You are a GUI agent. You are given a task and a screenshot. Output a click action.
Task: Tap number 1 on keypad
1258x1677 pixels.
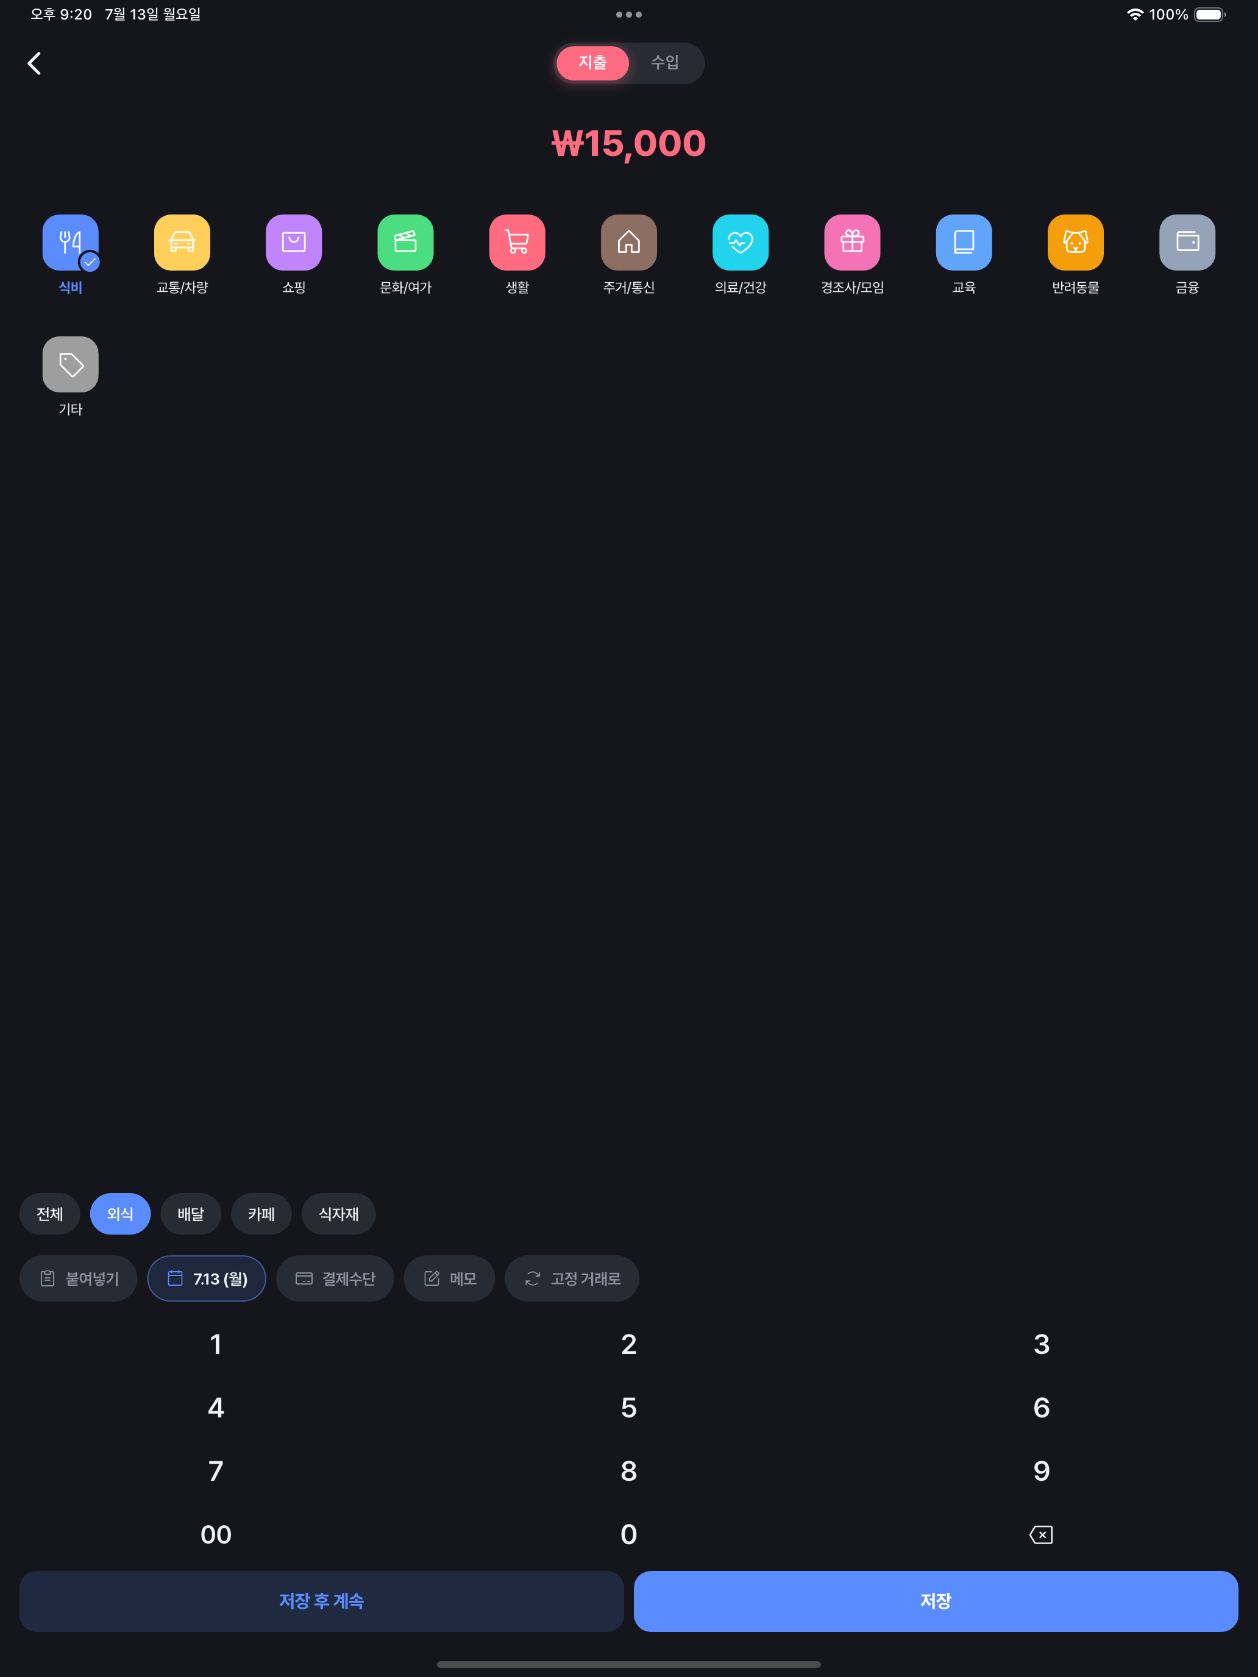tap(216, 1344)
